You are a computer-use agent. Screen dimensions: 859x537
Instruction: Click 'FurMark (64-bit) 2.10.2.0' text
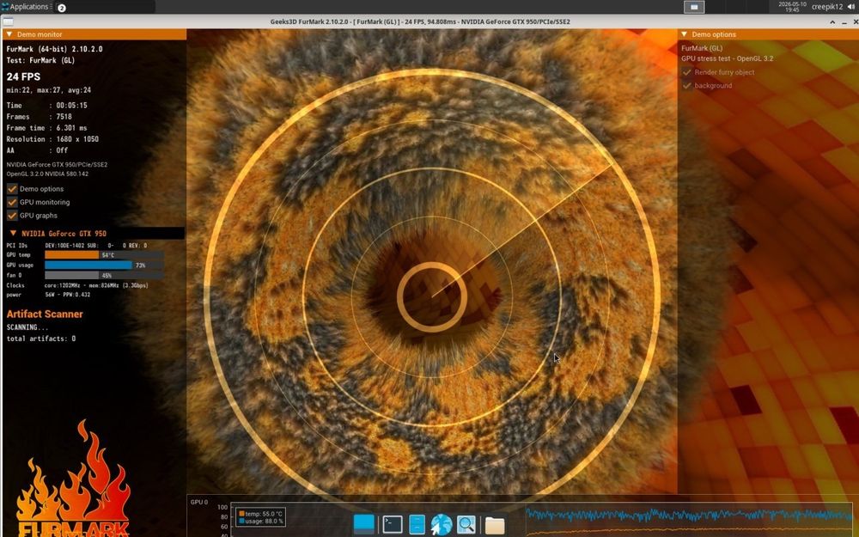[x=54, y=49]
